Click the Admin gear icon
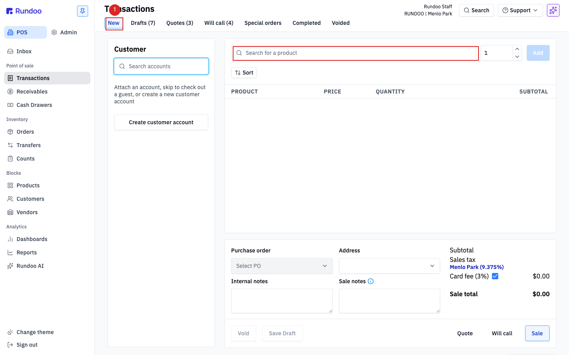569x355 pixels. pos(54,32)
